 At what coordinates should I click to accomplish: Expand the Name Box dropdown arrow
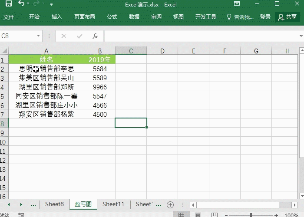pos(39,36)
